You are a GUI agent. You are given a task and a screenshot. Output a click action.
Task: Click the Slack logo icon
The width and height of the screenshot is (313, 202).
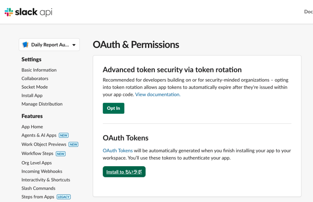[x=9, y=12]
